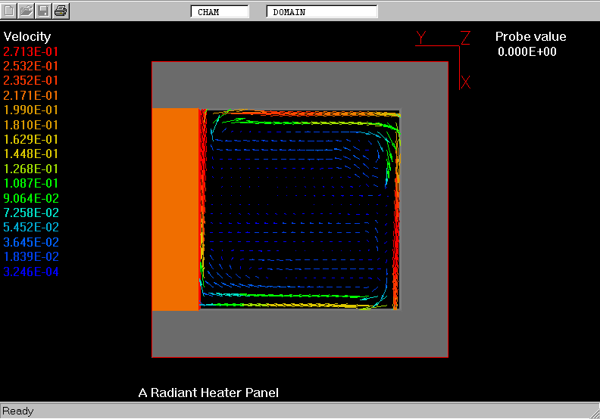Click the New file toolbar icon
Screen dimensions: 600x419
tap(10, 11)
